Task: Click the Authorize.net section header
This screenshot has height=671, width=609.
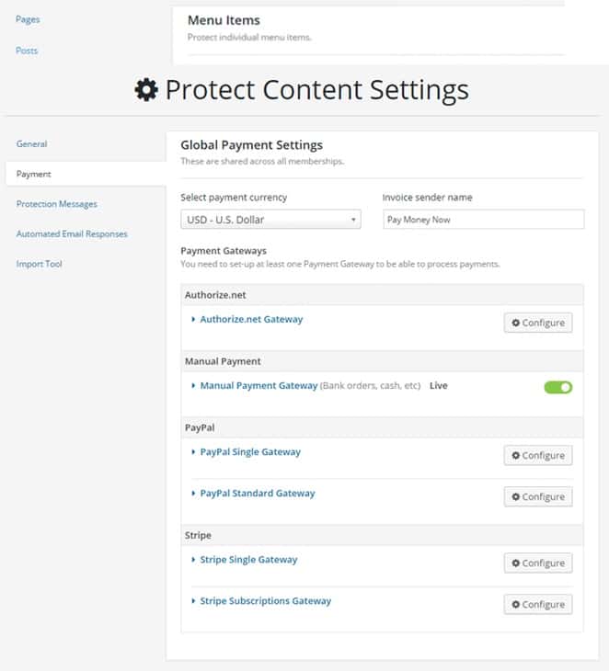Action: pos(382,295)
